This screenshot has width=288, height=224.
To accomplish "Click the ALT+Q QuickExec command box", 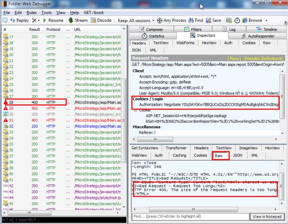I will (x=64, y=220).
